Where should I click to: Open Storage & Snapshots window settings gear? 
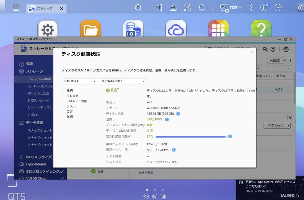coord(286,49)
